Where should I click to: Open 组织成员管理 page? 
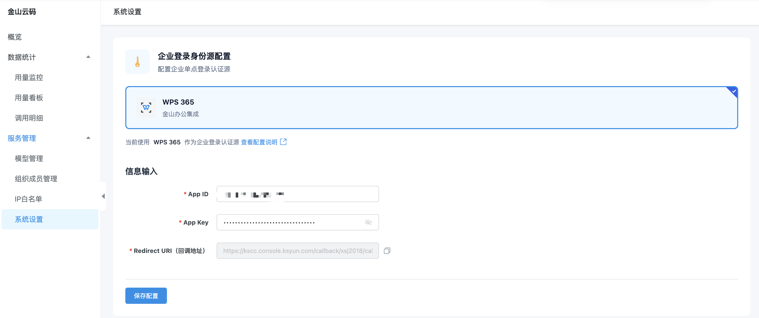(x=36, y=179)
